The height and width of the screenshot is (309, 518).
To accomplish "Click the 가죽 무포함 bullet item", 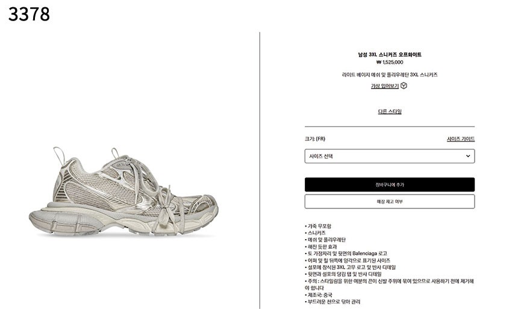I will [318, 226].
